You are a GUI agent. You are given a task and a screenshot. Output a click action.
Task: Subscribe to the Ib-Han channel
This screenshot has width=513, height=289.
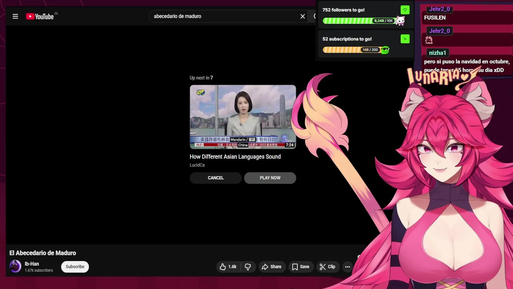pos(75,267)
